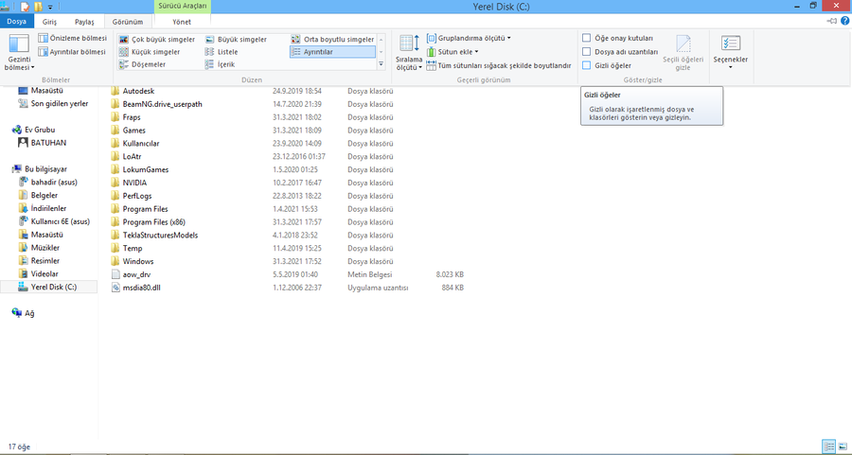Open the help question mark icon

(x=845, y=21)
